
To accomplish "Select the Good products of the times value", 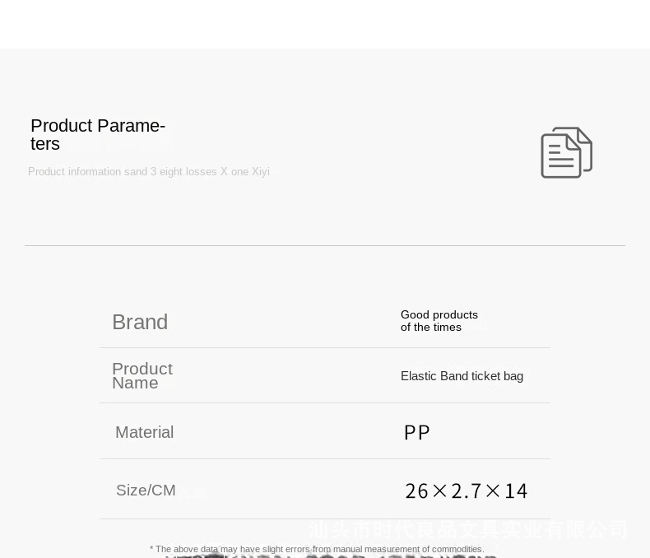I will click(x=439, y=321).
